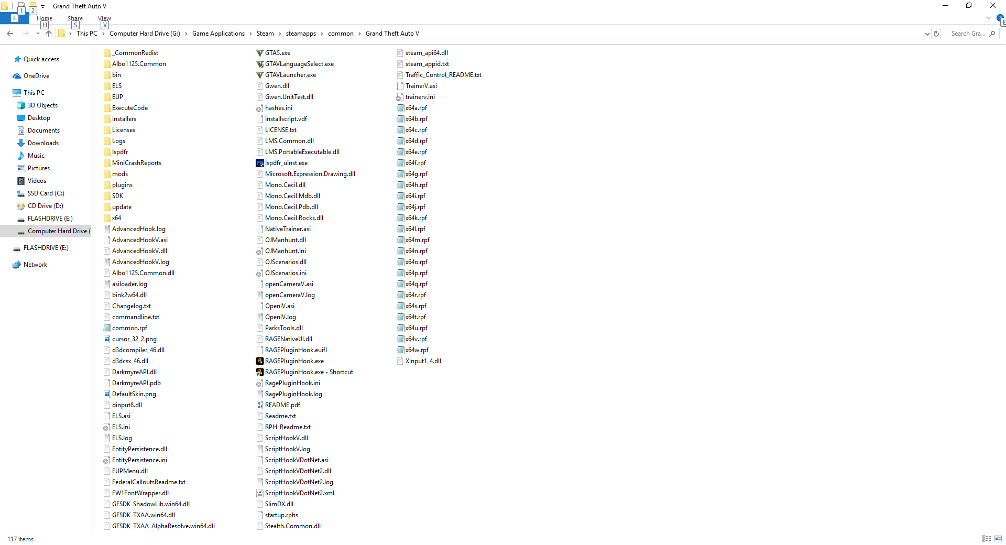Open the address bar history dropdown
The width and height of the screenshot is (1006, 545).
927,34
